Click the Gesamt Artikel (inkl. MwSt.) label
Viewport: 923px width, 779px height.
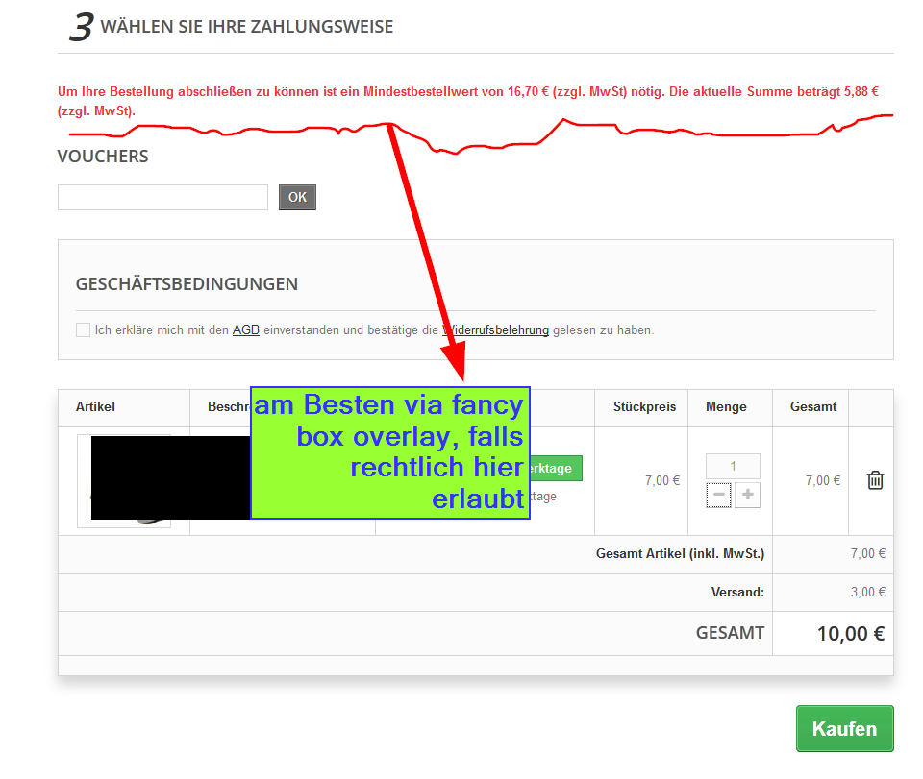point(680,554)
